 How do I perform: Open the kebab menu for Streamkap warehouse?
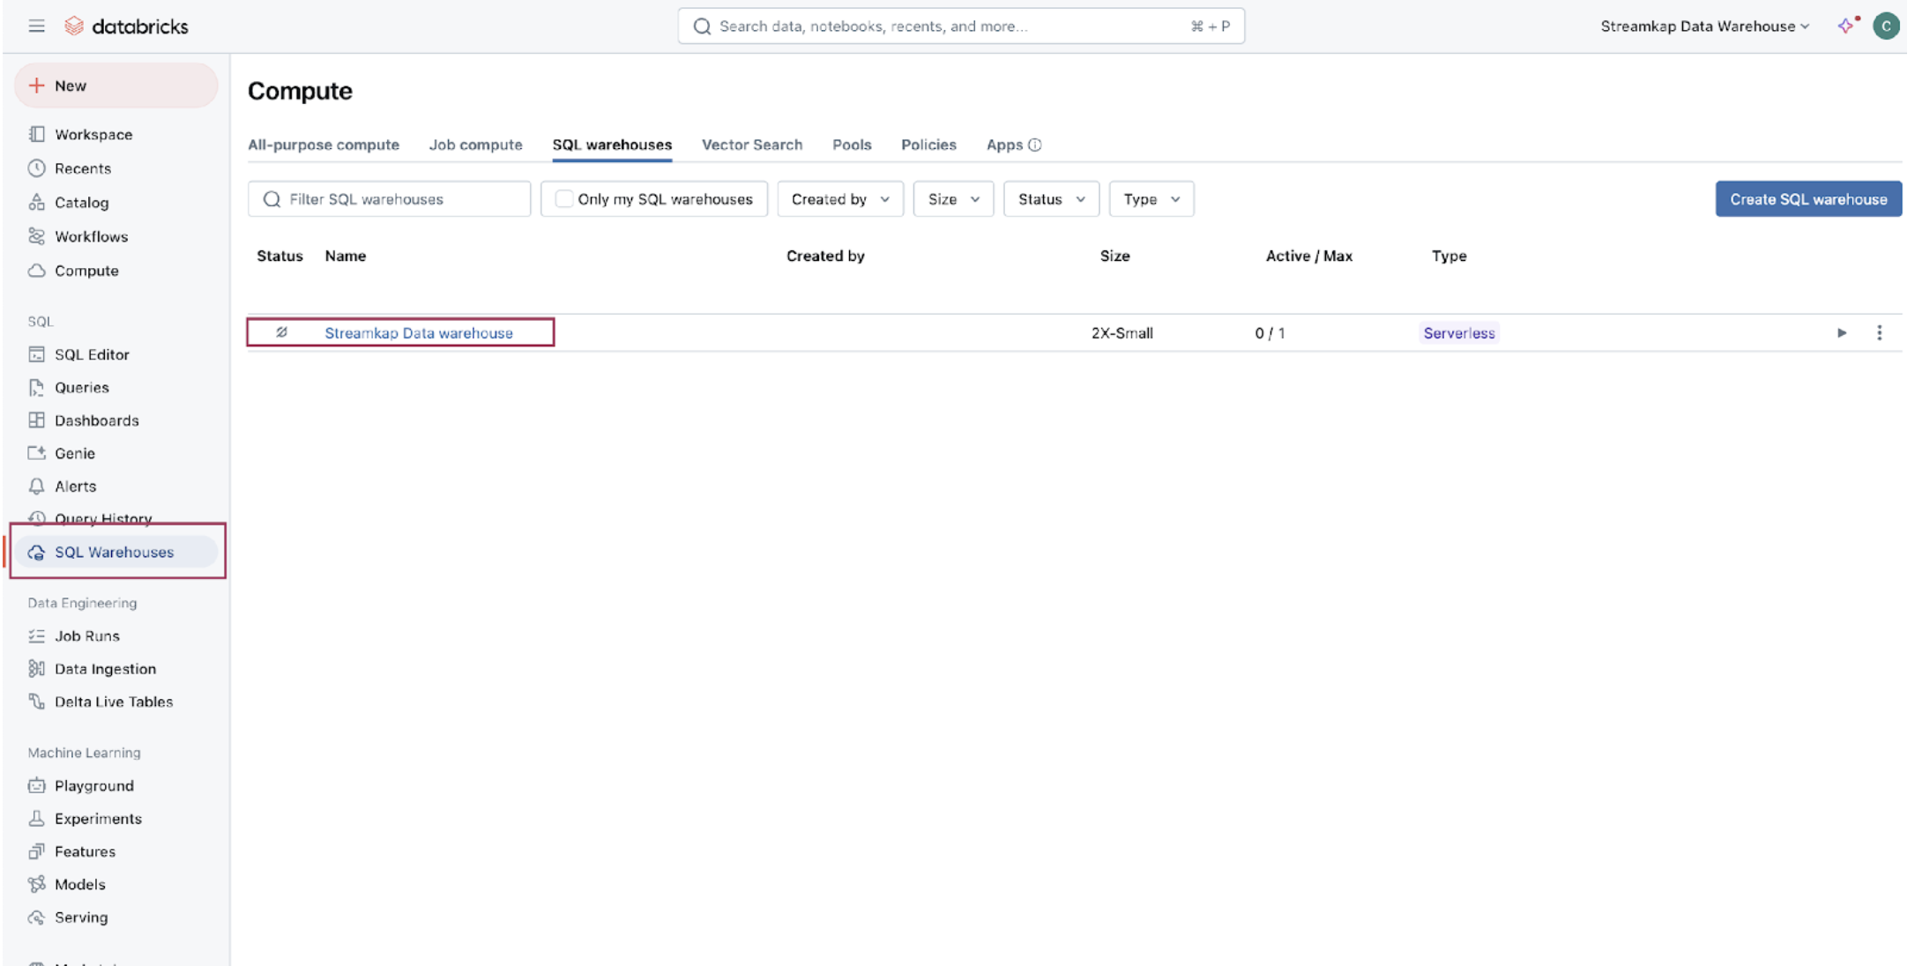click(1879, 333)
